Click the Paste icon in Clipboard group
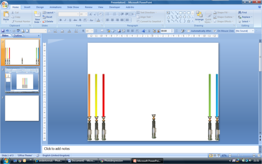This screenshot has width=262, height=164. tap(6, 16)
